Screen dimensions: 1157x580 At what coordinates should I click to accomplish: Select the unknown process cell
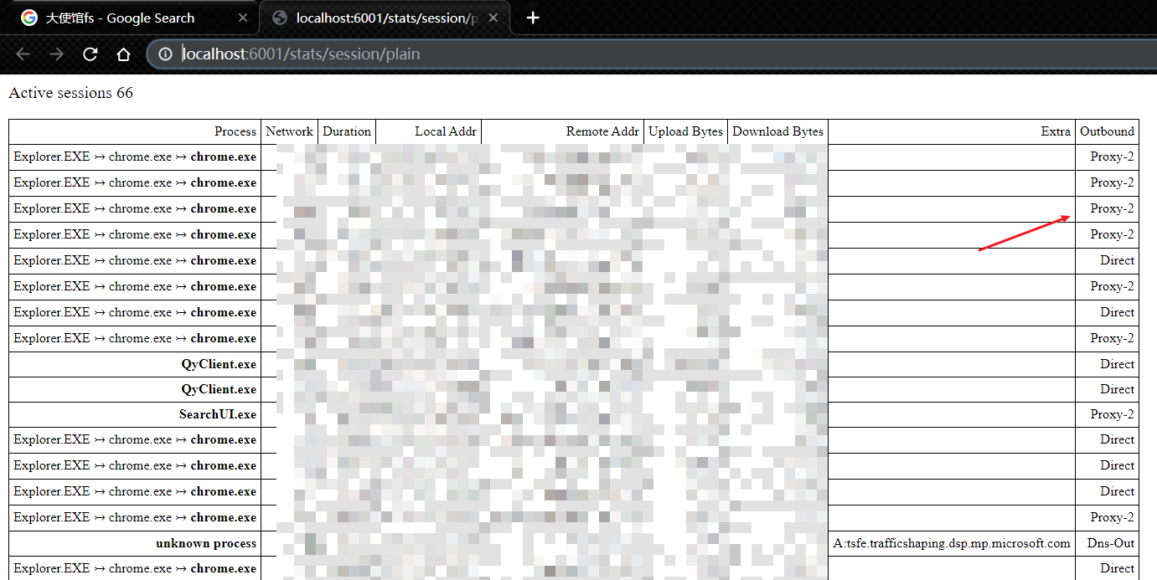pyautogui.click(x=206, y=543)
